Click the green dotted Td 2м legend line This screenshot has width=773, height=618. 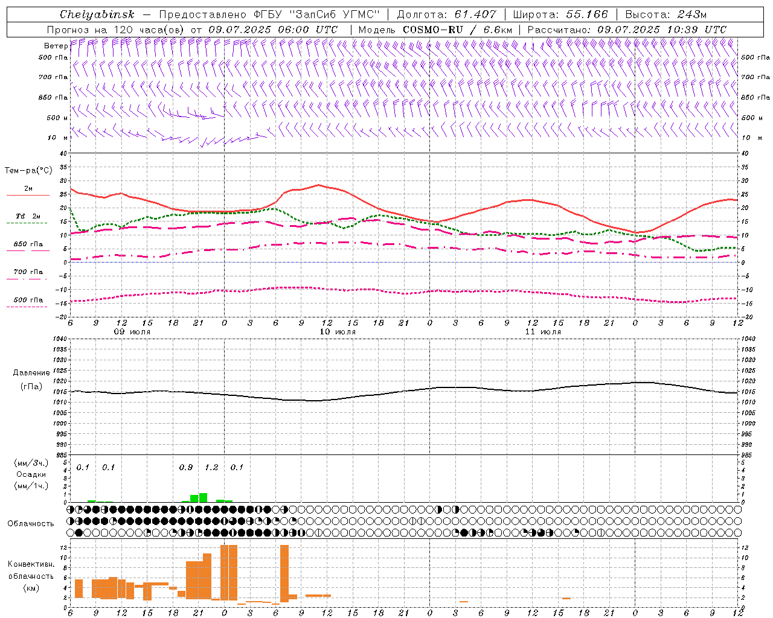(28, 223)
